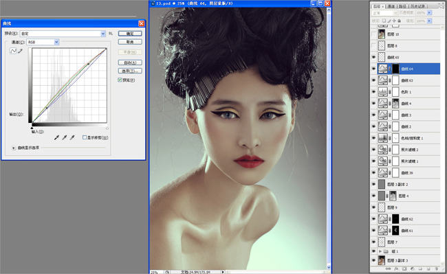Click the upper curve control point

[x=89, y=64]
